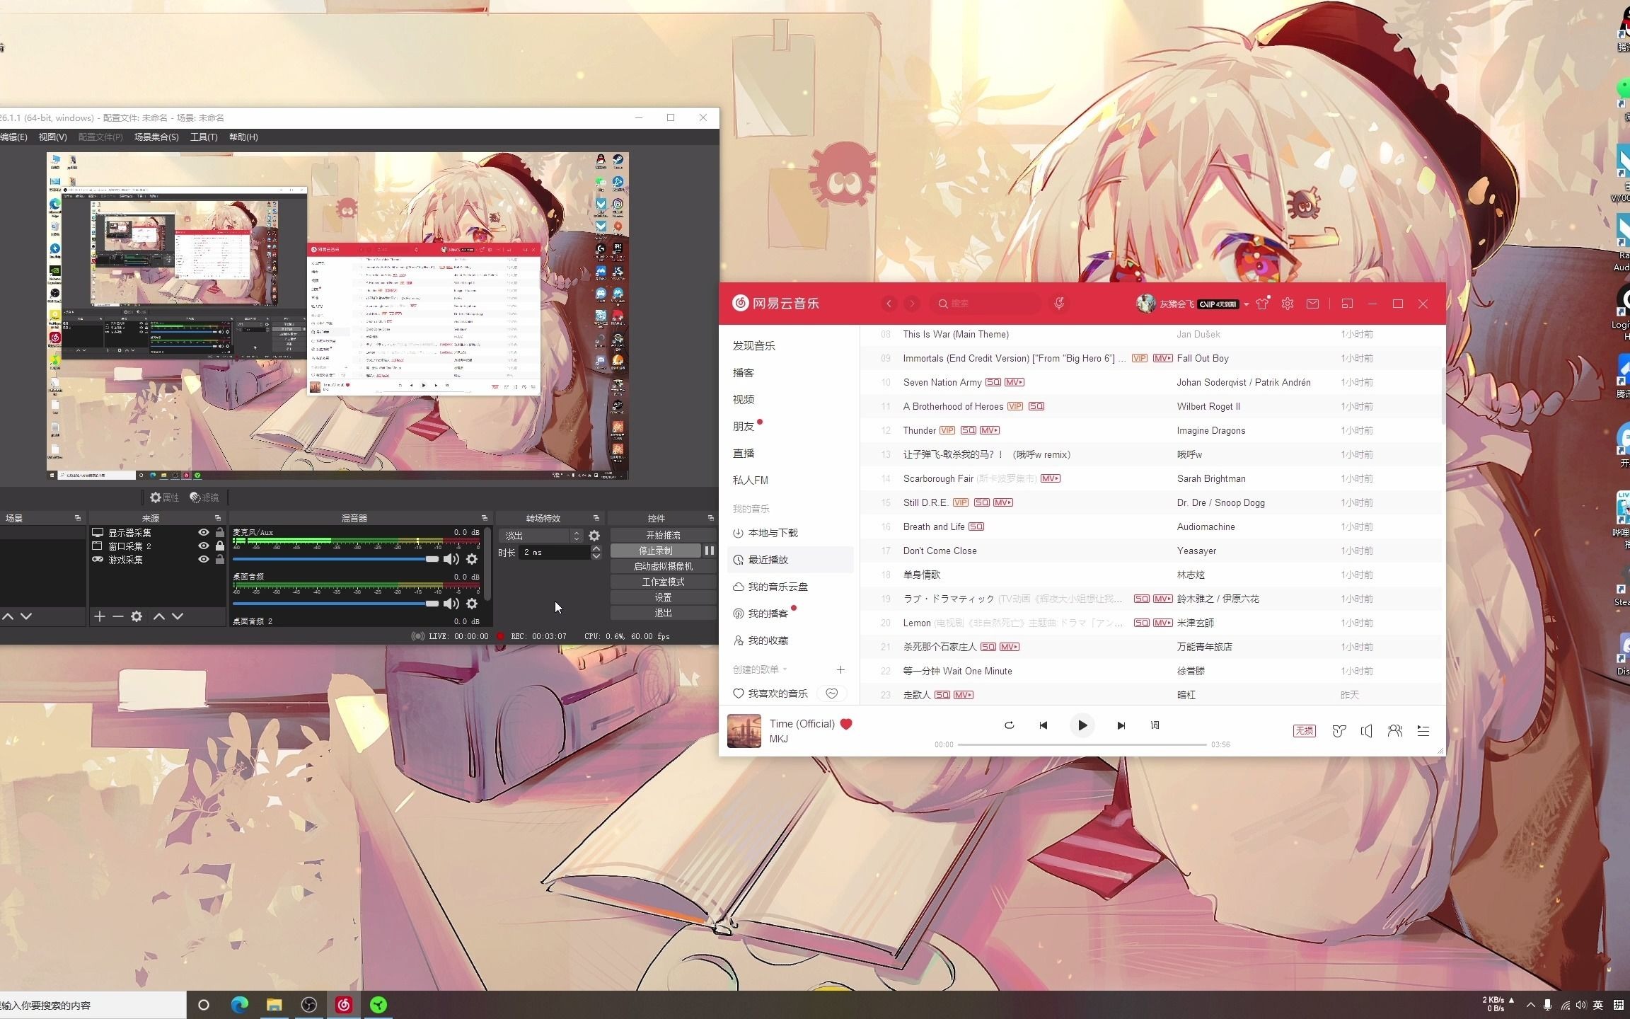The height and width of the screenshot is (1019, 1630).
Task: Open 私人FM in NetEase sidebar
Action: (751, 480)
